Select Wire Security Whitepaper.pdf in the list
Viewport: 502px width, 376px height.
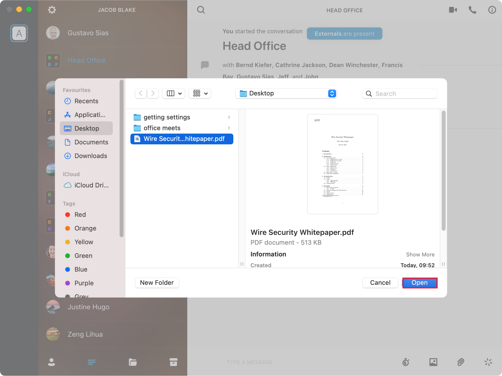pos(182,139)
